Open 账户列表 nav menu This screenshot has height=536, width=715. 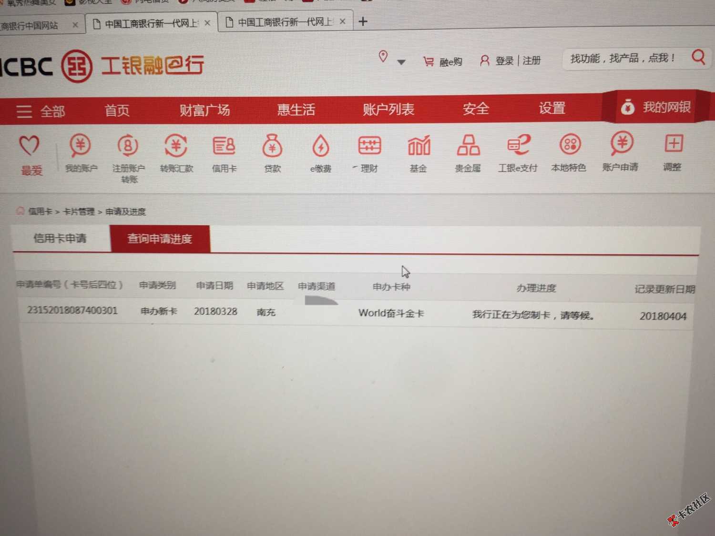[x=388, y=109]
